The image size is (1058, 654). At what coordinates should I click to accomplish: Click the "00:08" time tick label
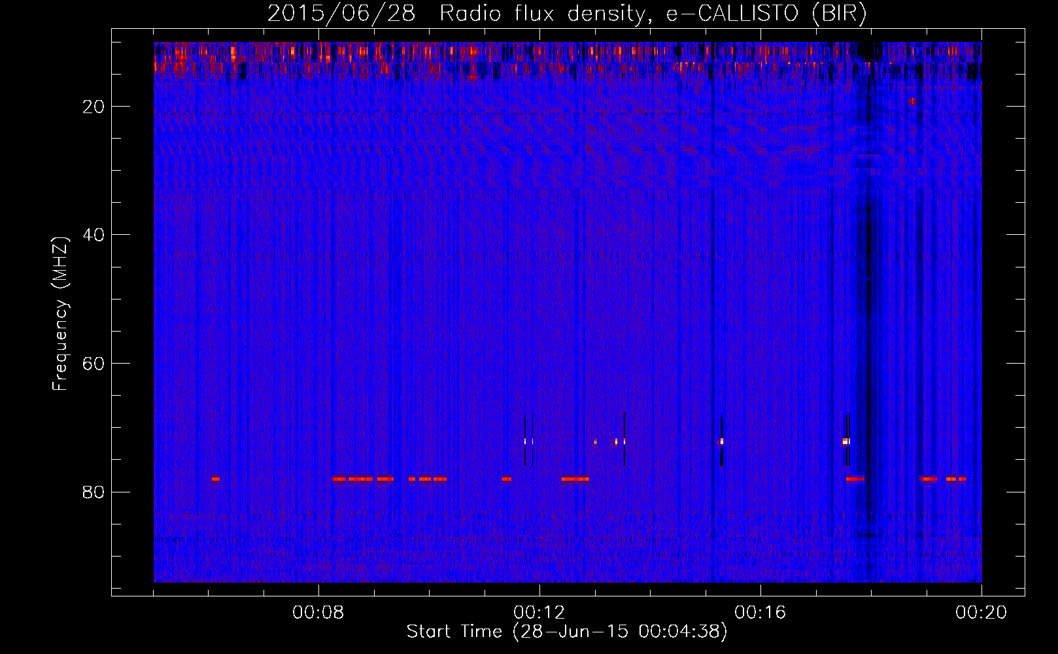[x=318, y=613]
